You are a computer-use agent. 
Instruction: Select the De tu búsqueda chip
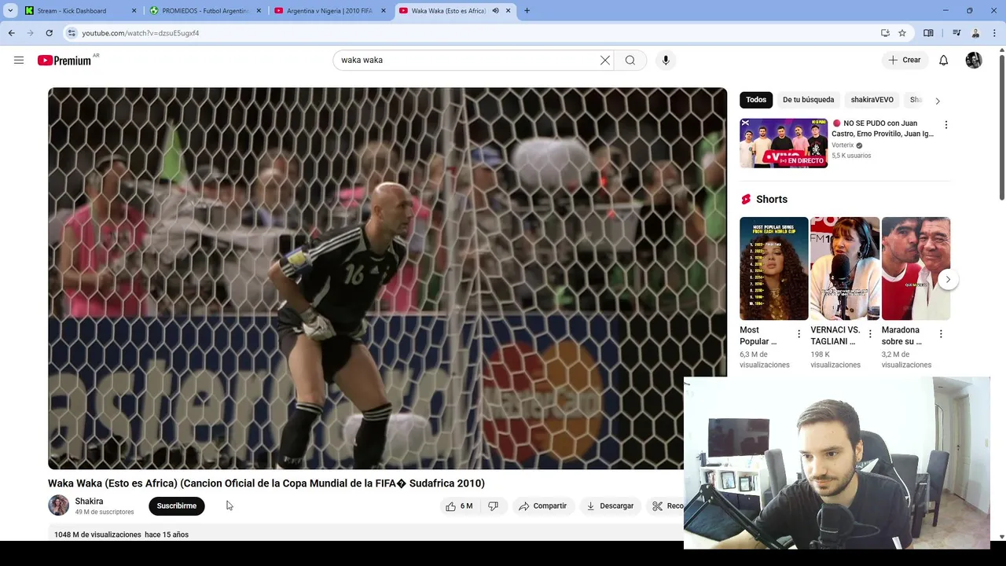[x=808, y=100]
